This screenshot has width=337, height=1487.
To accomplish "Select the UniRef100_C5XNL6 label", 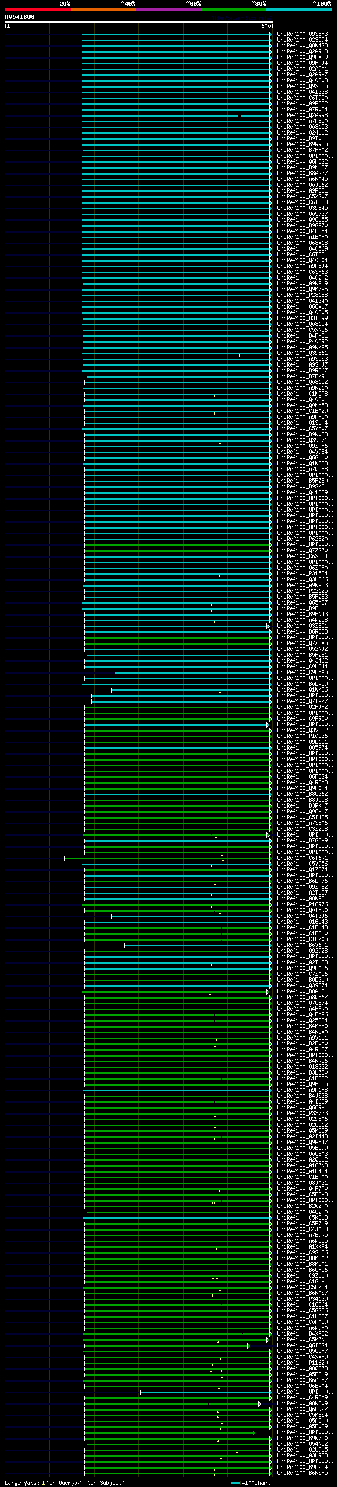I will [x=302, y=330].
